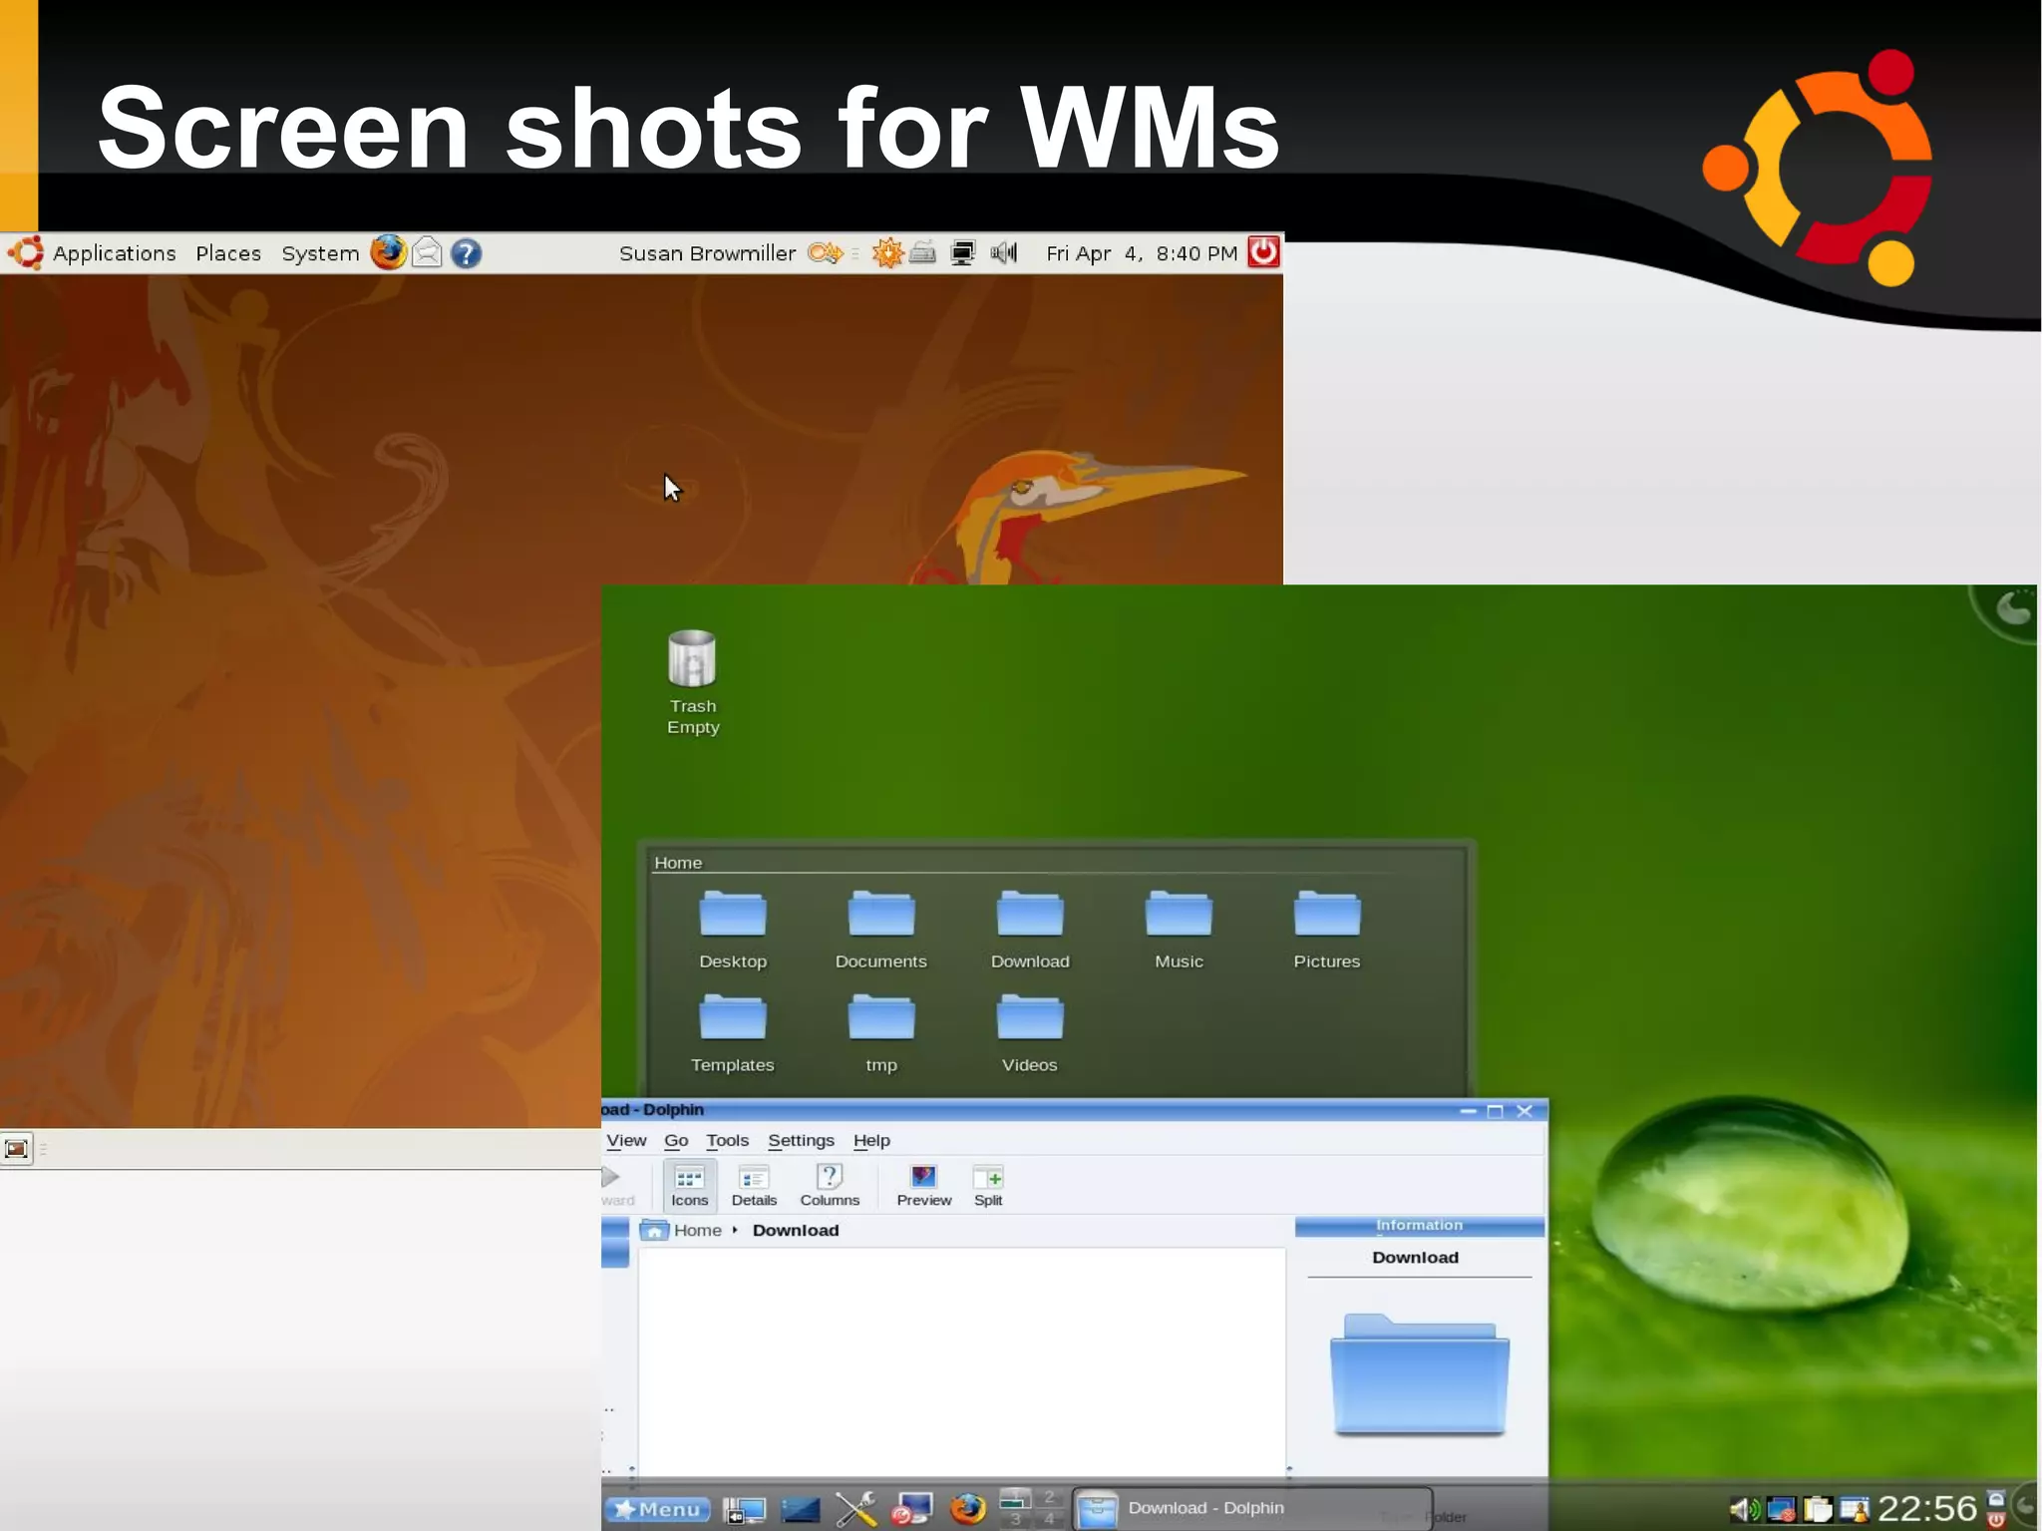The height and width of the screenshot is (1531, 2042).
Task: Open the Applications menu in GNOME panel
Action: (114, 253)
